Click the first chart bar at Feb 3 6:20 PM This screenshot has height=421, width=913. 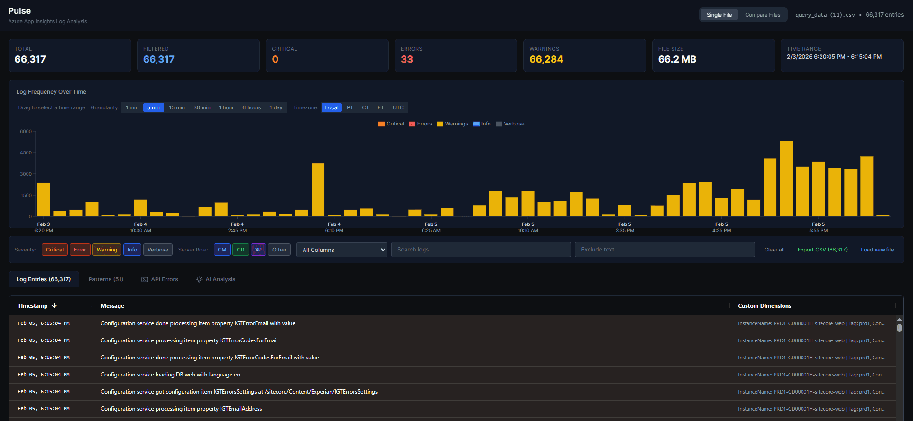pyautogui.click(x=43, y=199)
